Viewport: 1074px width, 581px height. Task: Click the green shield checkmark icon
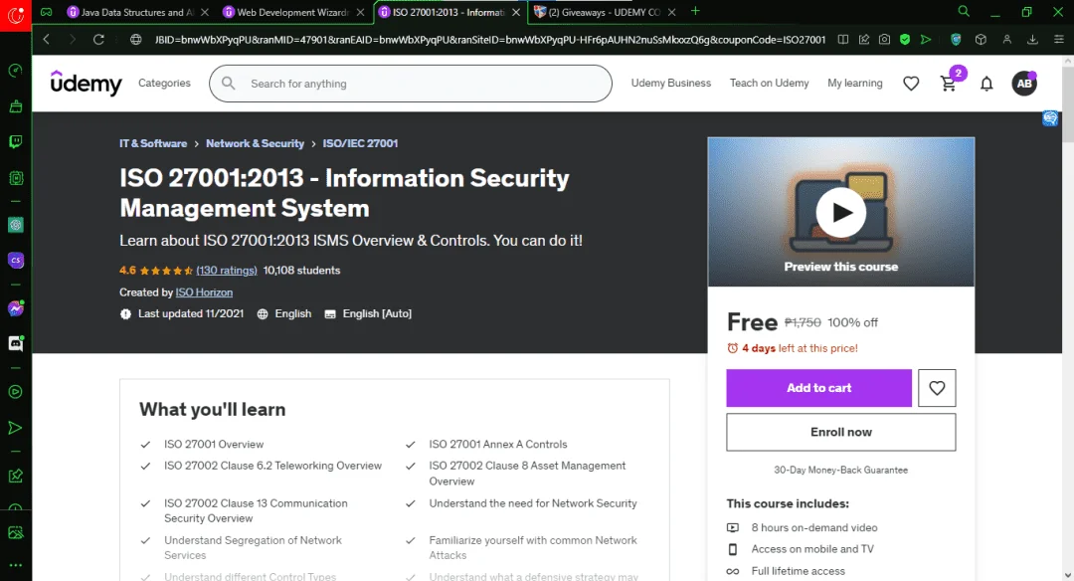(x=905, y=40)
